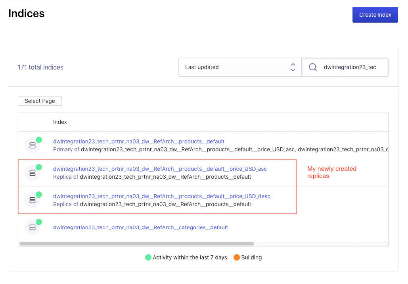This screenshot has width=408, height=284.
Task: Click the database icon beside categories__default index
Action: coord(33,227)
